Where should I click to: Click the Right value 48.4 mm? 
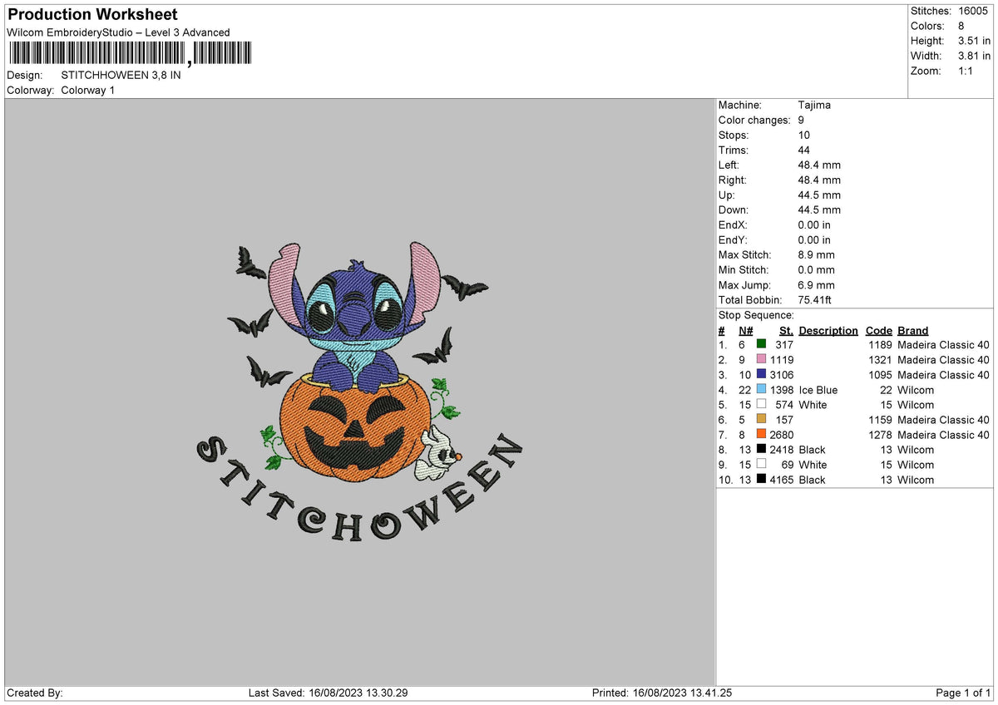click(x=819, y=180)
